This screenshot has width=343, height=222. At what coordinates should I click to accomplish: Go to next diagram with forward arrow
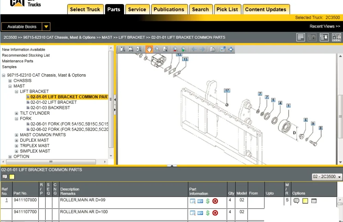tap(202, 49)
